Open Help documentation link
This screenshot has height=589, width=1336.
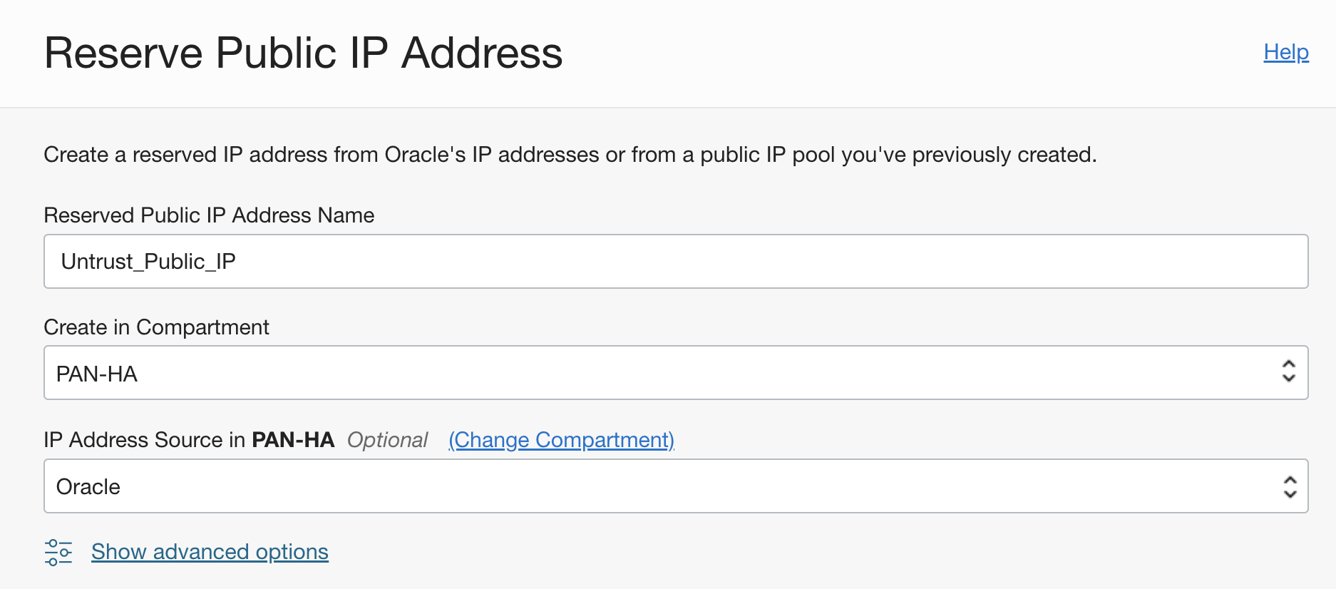click(1285, 51)
